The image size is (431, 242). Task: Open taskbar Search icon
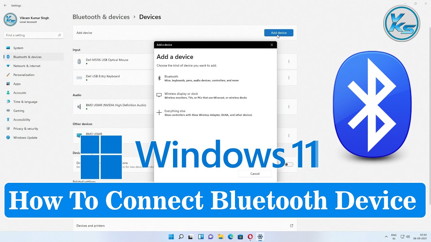pyautogui.click(x=181, y=237)
